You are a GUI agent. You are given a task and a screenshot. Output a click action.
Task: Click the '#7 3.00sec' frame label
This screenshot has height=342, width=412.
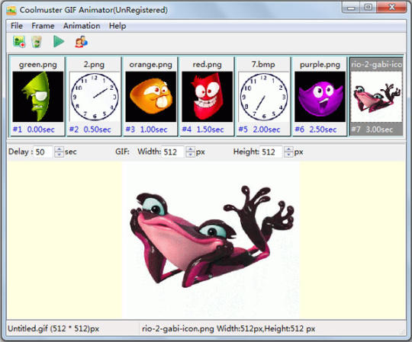point(372,129)
